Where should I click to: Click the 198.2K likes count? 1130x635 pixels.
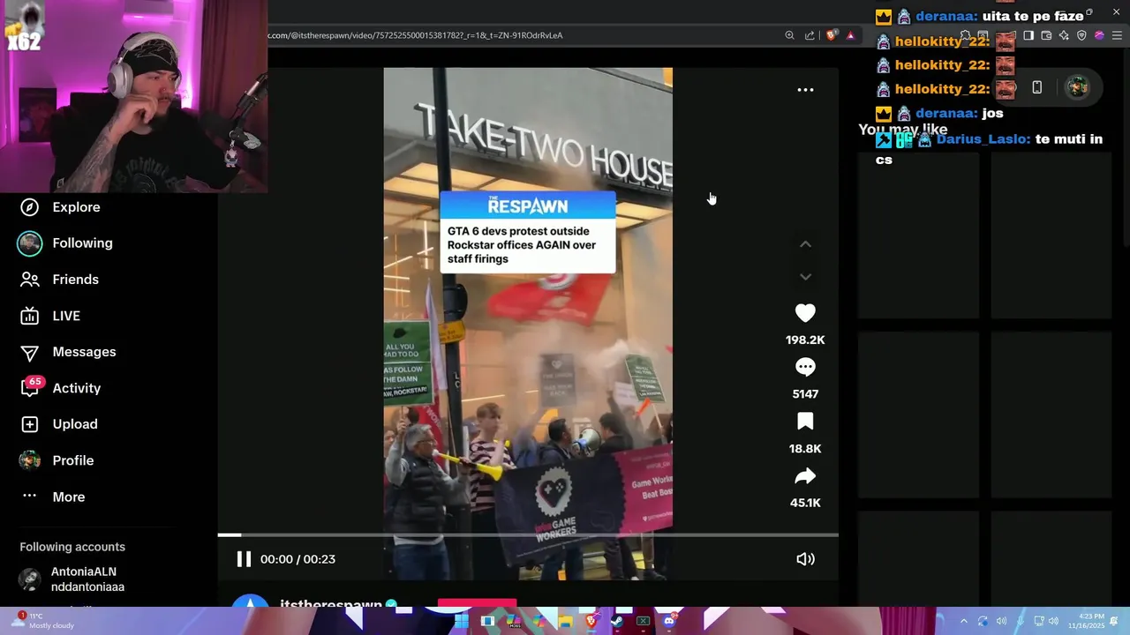point(805,340)
